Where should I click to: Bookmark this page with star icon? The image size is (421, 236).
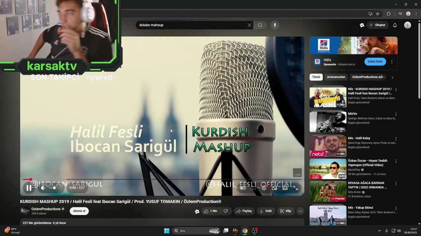(x=378, y=14)
